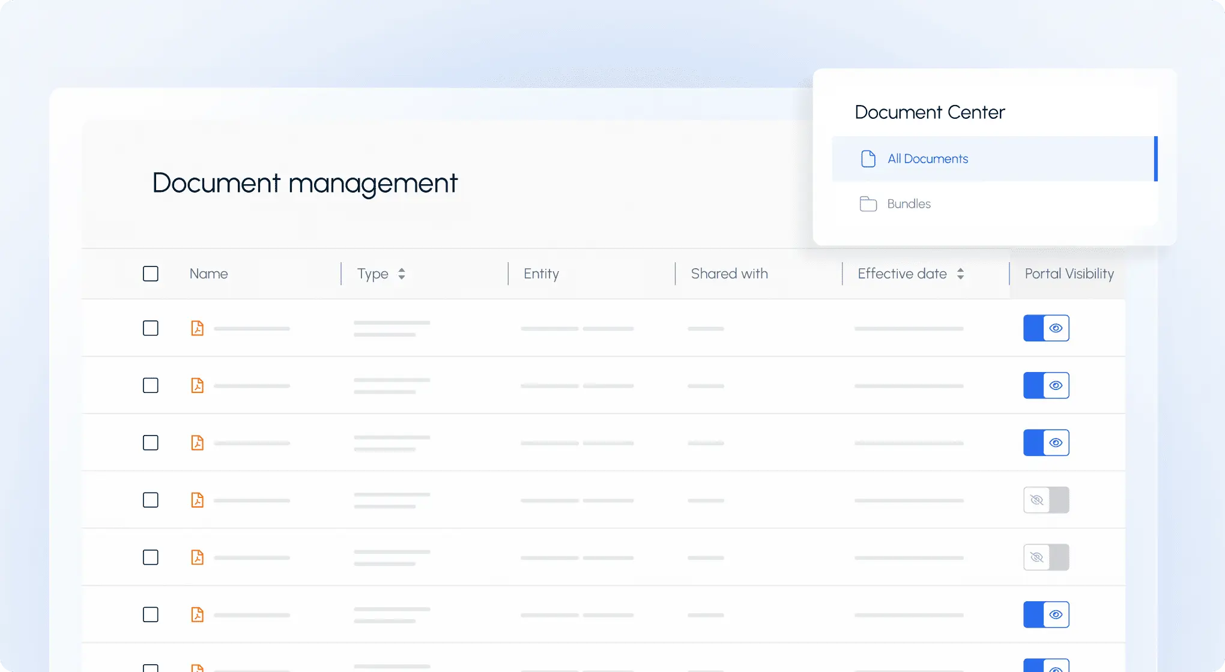Screen dimensions: 1225x672
Task: Enable portal visibility for fourth row document
Action: point(1046,500)
